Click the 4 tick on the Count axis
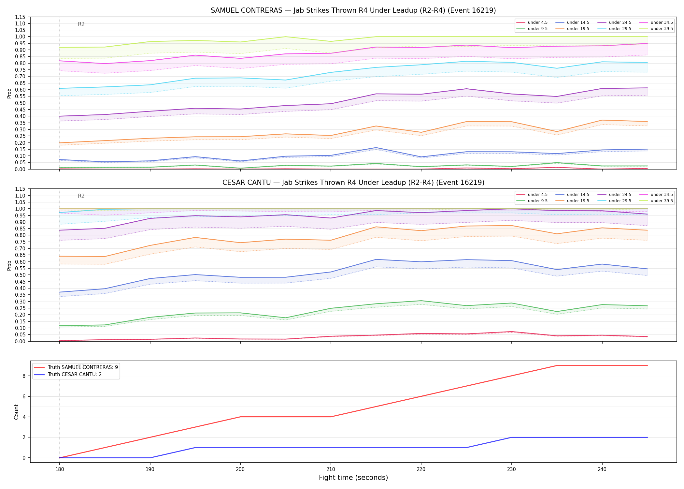Image resolution: width=684 pixels, height=489 pixels. [x=24, y=417]
